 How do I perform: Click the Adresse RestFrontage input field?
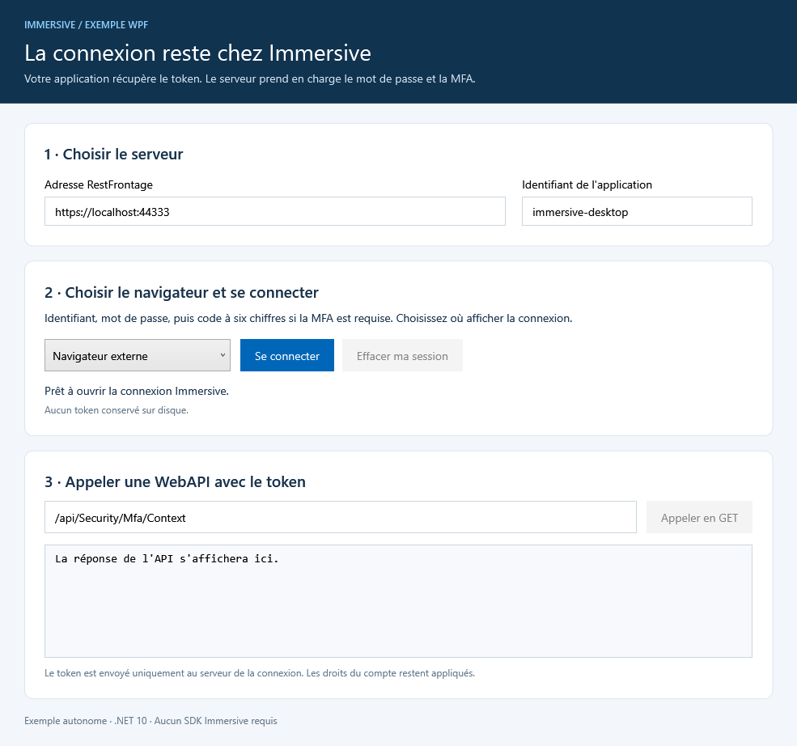pos(275,211)
